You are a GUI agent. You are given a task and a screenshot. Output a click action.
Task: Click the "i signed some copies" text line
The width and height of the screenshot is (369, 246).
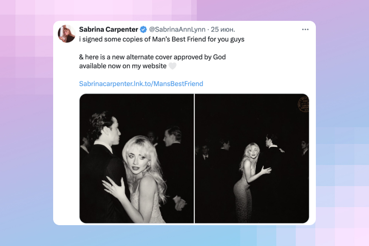point(162,39)
